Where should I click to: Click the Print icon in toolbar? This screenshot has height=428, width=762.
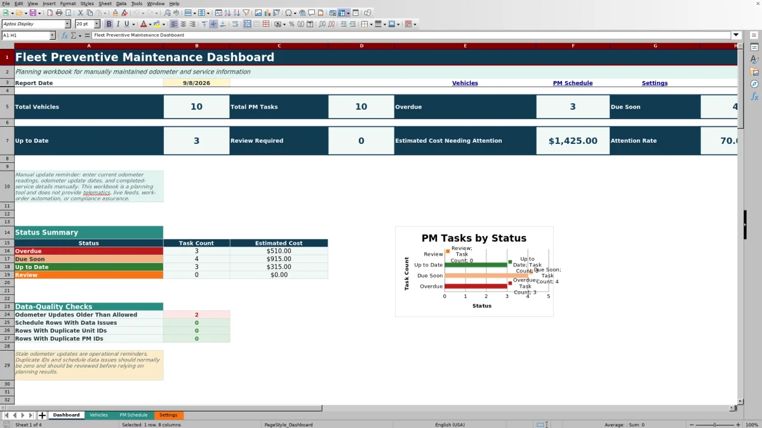click(x=59, y=13)
